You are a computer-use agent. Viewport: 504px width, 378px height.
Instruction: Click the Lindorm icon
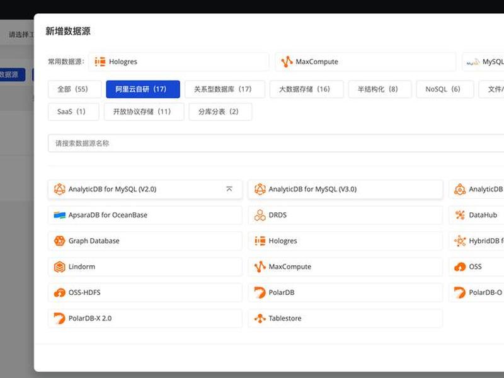[x=59, y=266]
